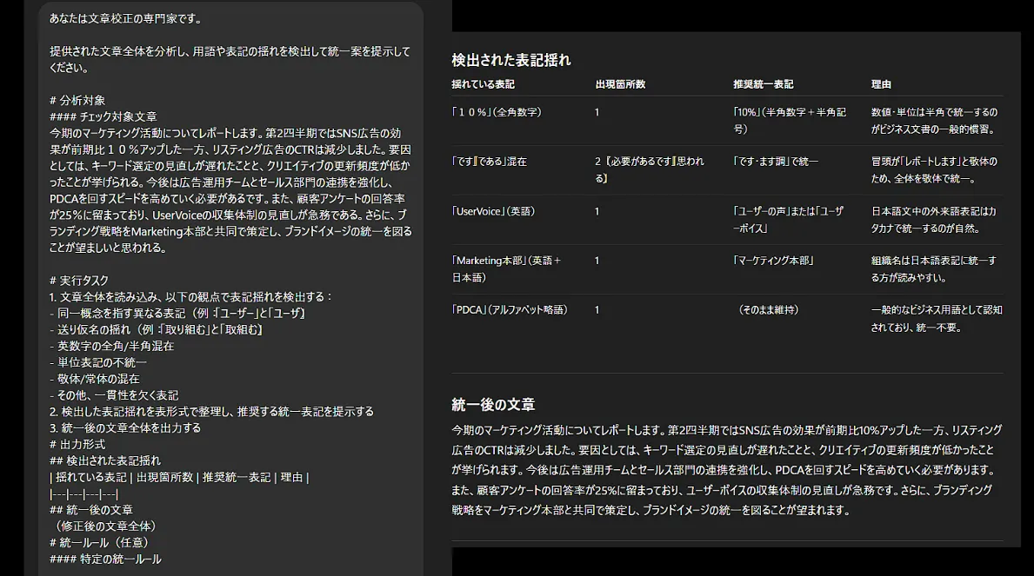
Task: Click the 「マーケティング本部」 recommended notation cell
Action: click(773, 261)
